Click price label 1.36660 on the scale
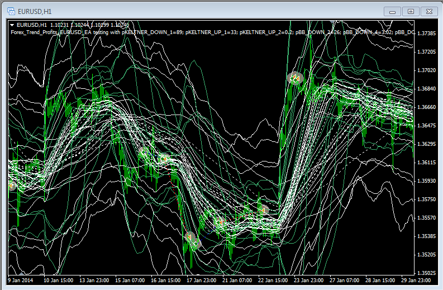Screen dimensions: 443x290 pos(426,107)
